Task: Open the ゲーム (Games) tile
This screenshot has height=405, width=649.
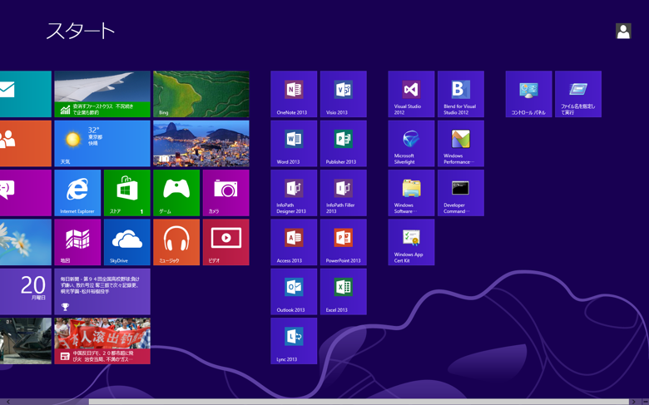Action: click(x=176, y=193)
